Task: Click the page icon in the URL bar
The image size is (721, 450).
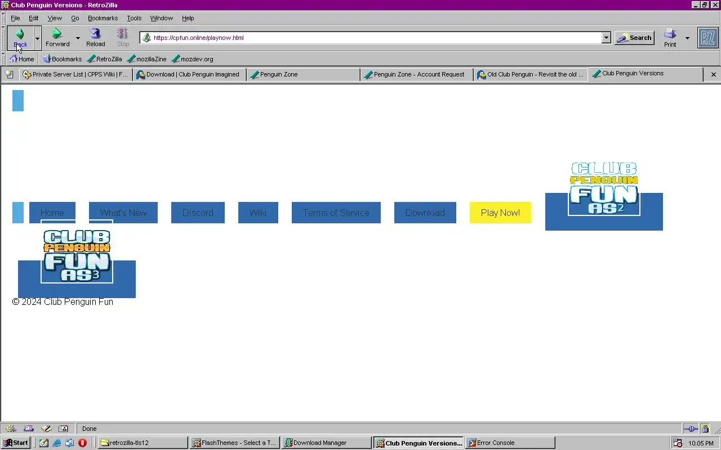Action: point(147,38)
